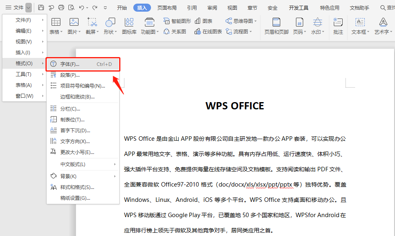395x236 pixels.
Task: Select 更改大小写(E)... change case
Action: pos(83,152)
